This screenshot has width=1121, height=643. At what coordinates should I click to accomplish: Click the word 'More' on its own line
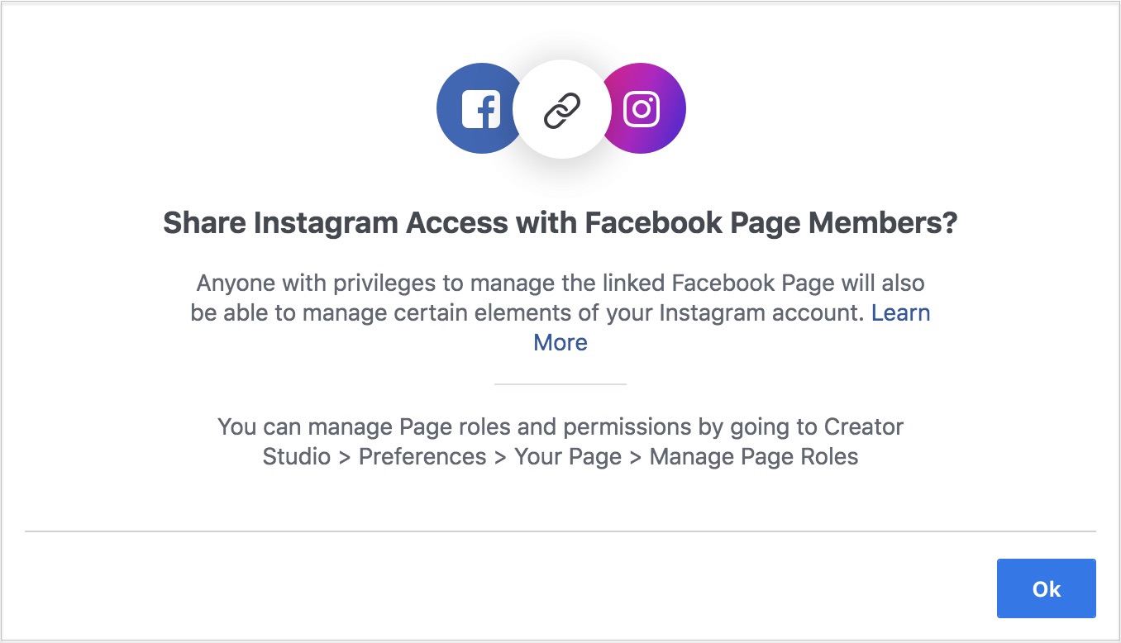coord(560,342)
